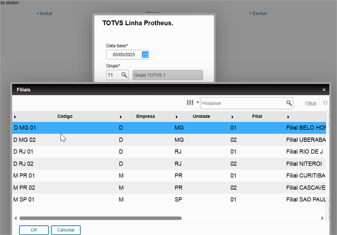Select row D RJ 01
This screenshot has height=235, width=337.
coord(169,152)
